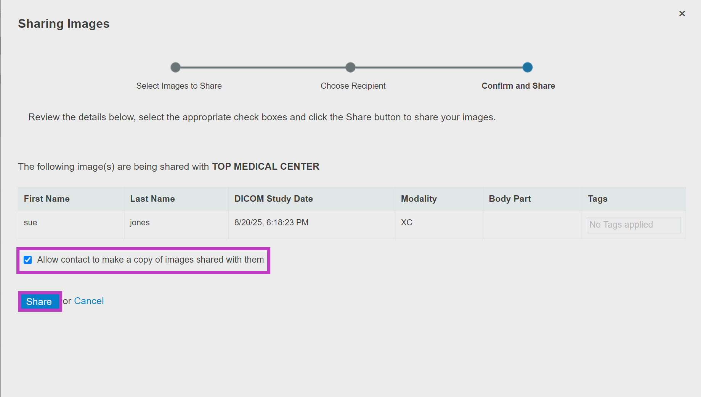The height and width of the screenshot is (397, 701).
Task: Click the XC modality cell
Action: coord(406,223)
